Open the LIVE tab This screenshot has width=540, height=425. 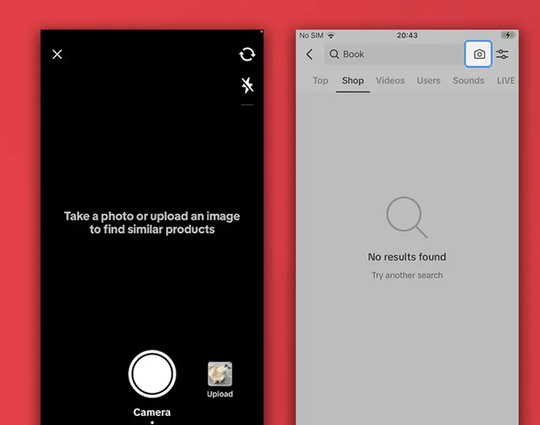pos(506,81)
